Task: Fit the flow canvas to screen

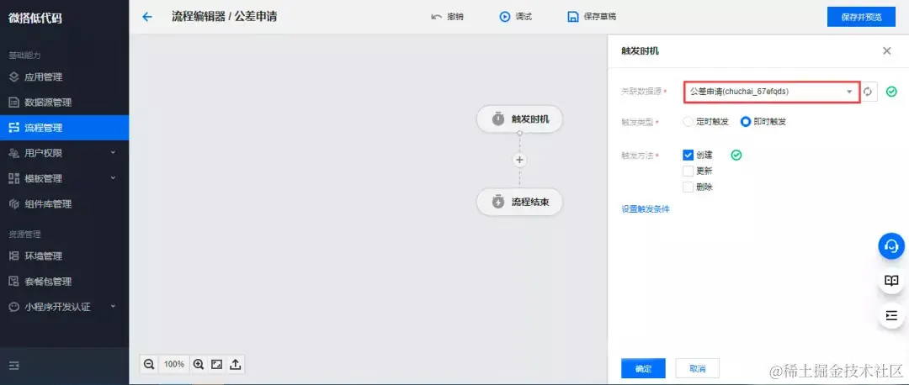Action: pyautogui.click(x=217, y=364)
